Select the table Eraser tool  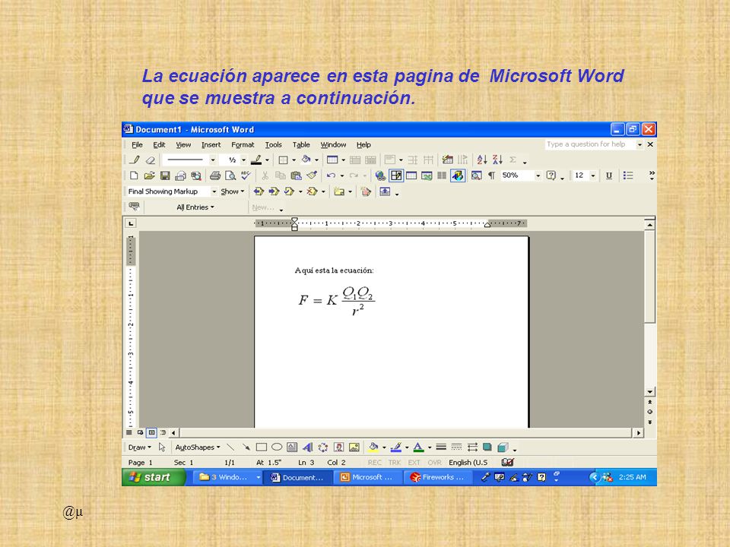[150, 160]
